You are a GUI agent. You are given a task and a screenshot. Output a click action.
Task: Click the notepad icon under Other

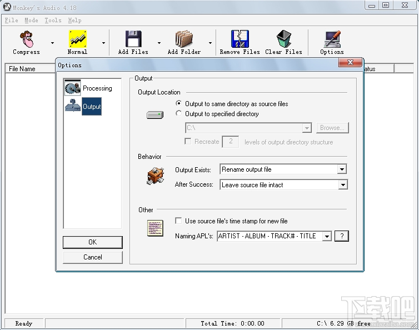point(155,228)
